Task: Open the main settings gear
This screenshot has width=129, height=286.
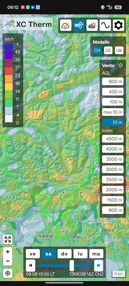Action: [x=118, y=25]
